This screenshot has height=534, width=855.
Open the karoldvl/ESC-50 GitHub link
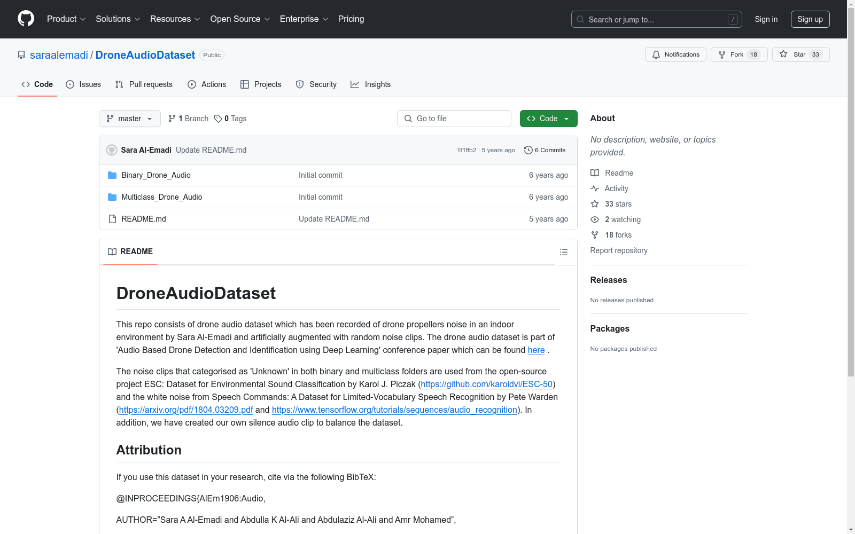pos(487,384)
